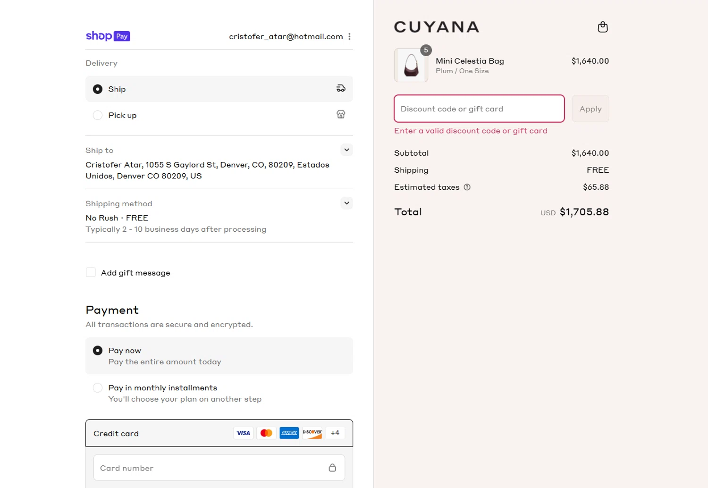The image size is (708, 488).
Task: Click the invalid discount code error message
Action: (x=471, y=131)
